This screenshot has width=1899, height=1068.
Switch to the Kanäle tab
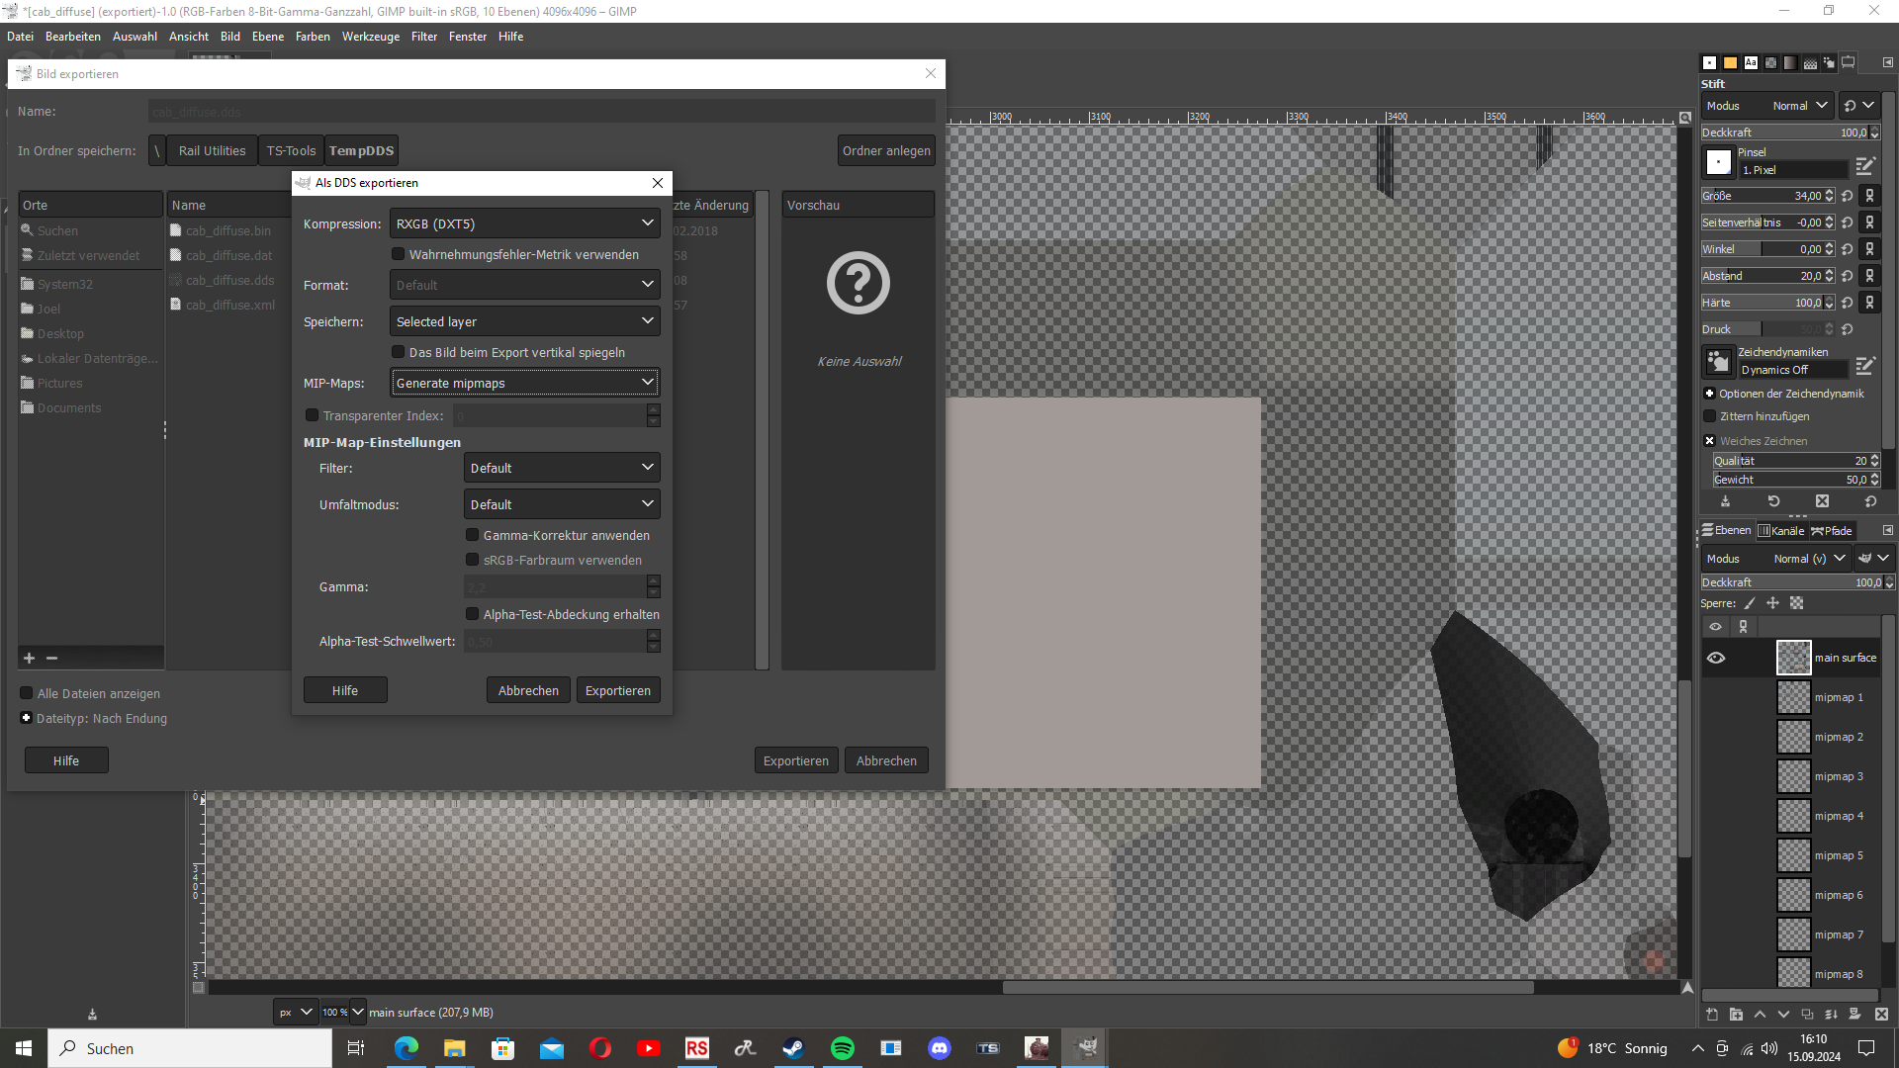coord(1780,531)
